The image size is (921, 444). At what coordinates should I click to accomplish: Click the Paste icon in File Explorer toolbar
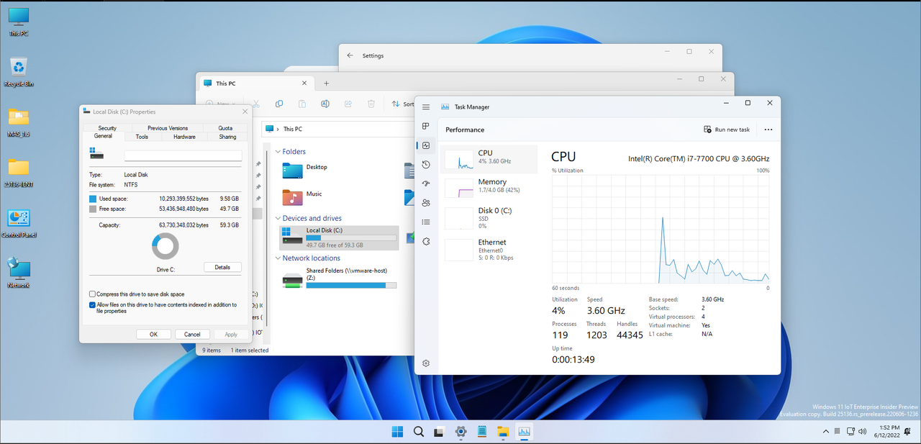pos(302,104)
